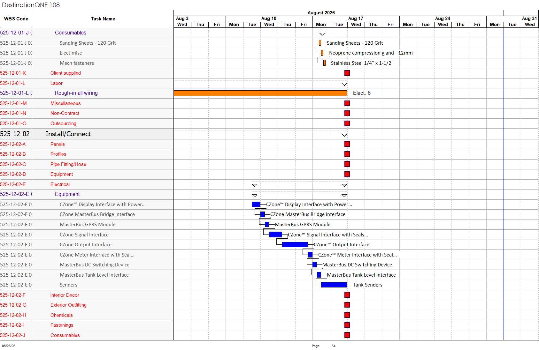Click the Task Name column header
This screenshot has height=350, width=539.
pyautogui.click(x=103, y=19)
